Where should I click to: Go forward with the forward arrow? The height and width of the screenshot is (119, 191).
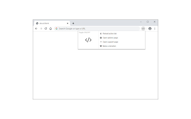(41, 29)
